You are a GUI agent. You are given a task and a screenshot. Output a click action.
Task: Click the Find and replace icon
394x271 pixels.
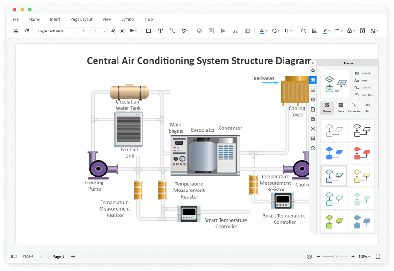pyautogui.click(x=314, y=31)
